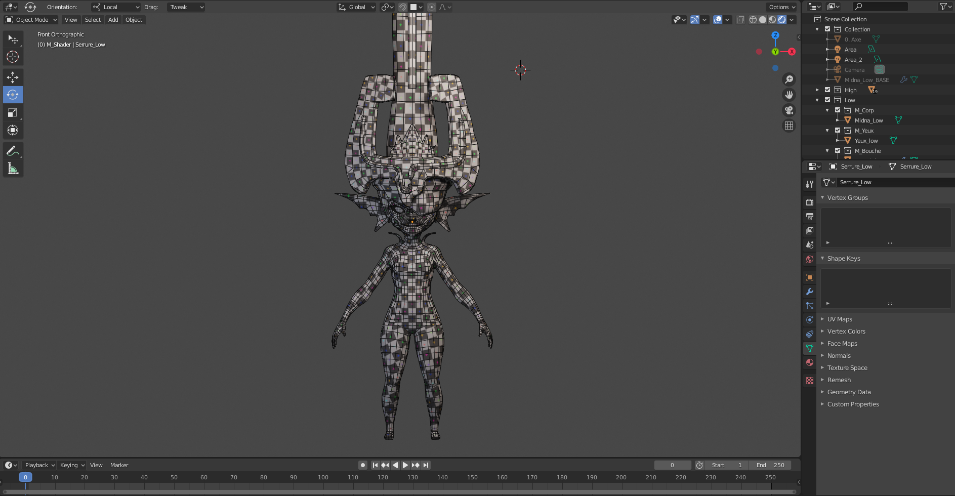The image size is (955, 496).
Task: Select the Scale tool
Action: click(x=13, y=112)
